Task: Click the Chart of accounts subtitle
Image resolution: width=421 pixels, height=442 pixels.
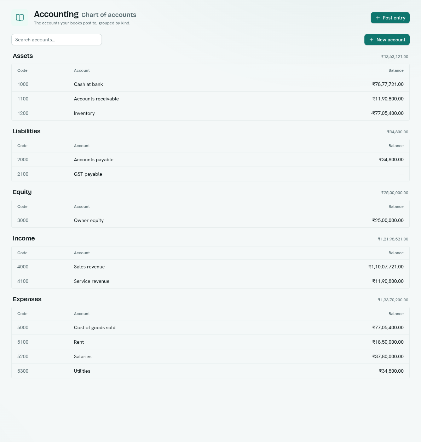Action: [109, 15]
